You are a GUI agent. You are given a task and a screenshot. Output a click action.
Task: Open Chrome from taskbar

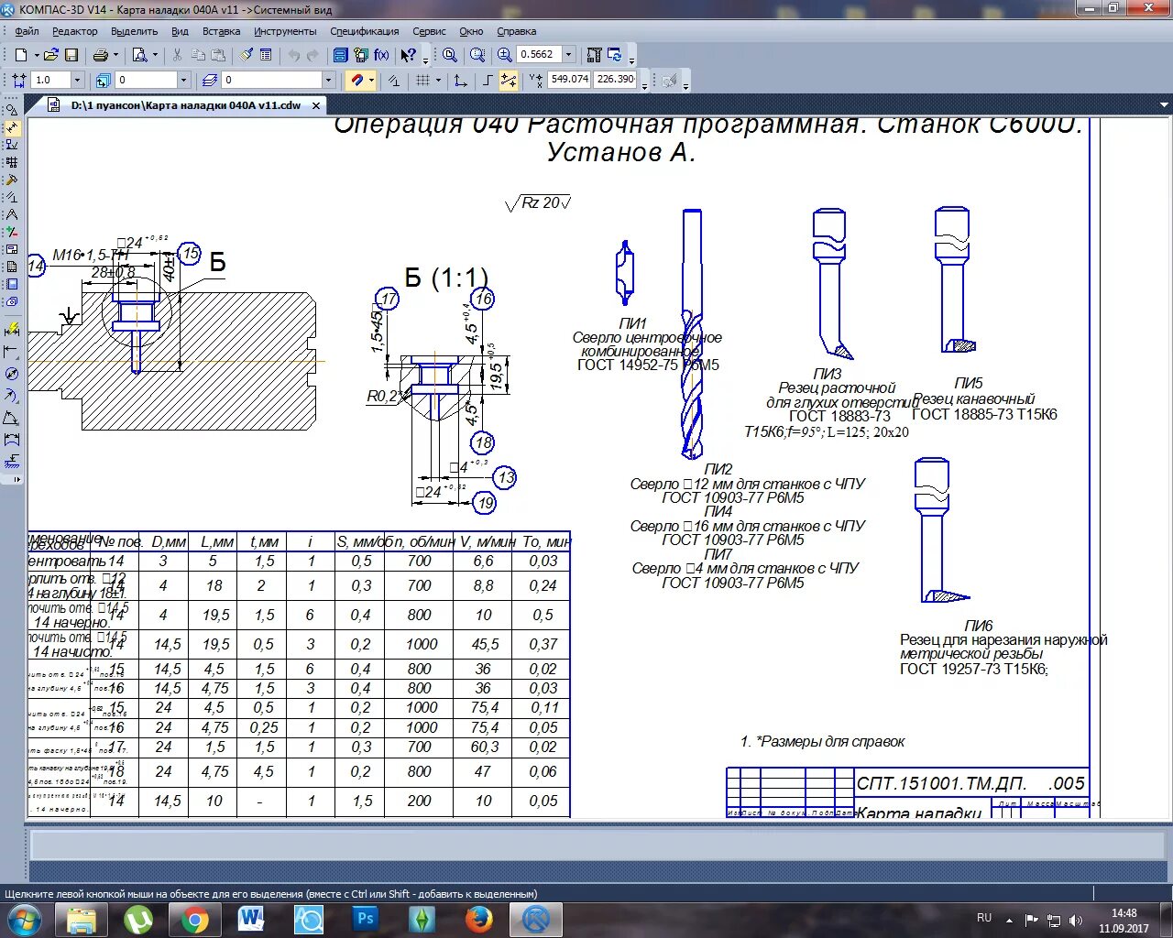(x=194, y=919)
